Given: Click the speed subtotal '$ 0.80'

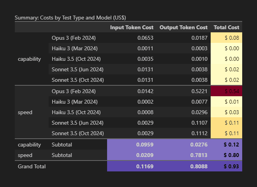Looking at the screenshot, I should tap(231, 155).
